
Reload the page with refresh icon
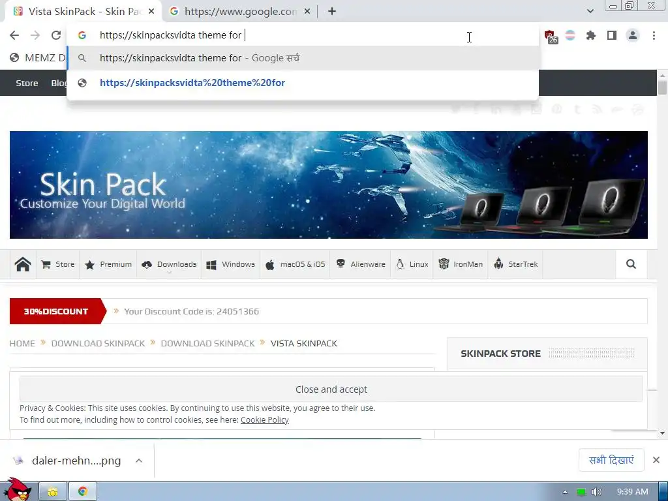(56, 35)
